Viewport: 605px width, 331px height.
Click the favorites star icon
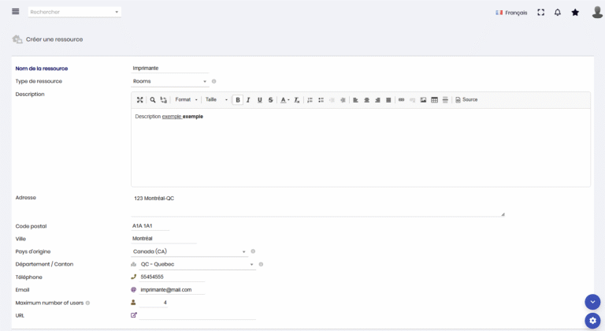pos(575,13)
